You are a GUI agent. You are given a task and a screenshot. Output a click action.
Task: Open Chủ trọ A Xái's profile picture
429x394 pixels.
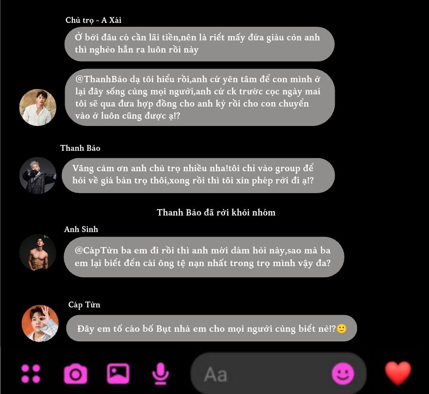(38, 107)
